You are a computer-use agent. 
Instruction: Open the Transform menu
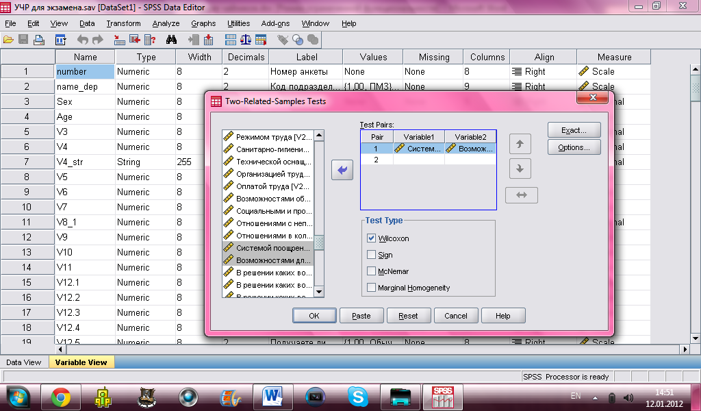123,23
